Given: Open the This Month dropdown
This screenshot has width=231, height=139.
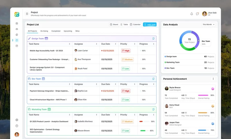Looking at the screenshot, I should click(x=208, y=25).
